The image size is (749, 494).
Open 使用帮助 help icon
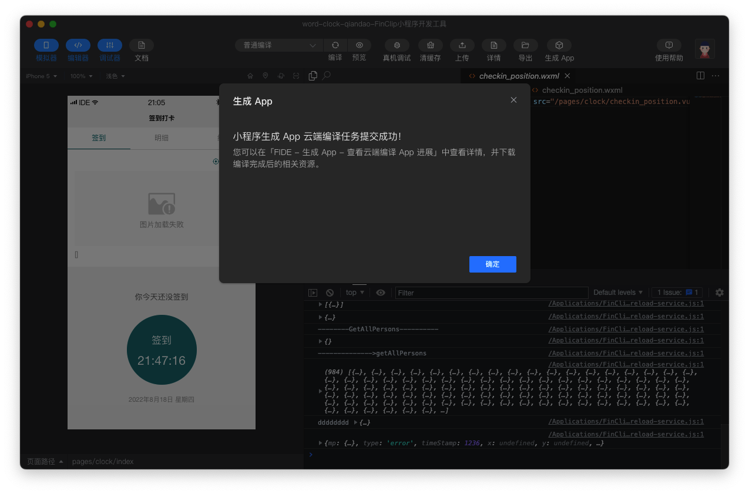tap(669, 45)
